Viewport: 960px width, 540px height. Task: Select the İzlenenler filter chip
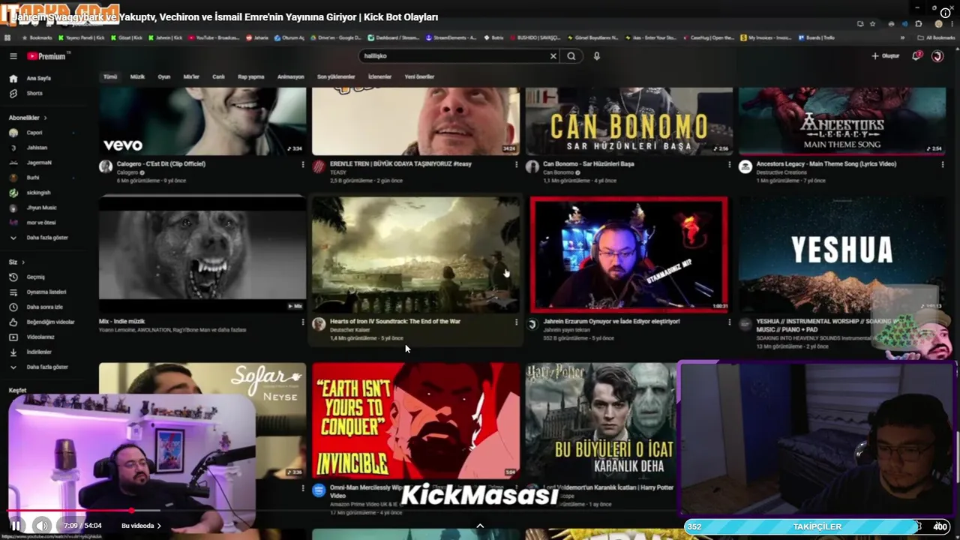[x=379, y=76]
